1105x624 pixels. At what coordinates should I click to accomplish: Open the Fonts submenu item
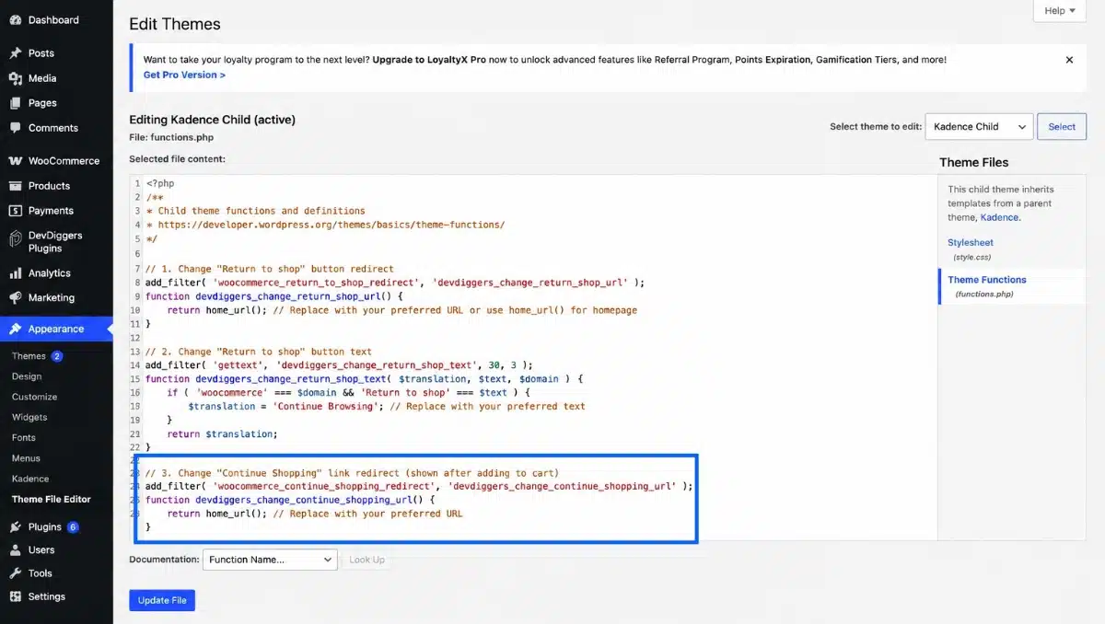tap(24, 437)
